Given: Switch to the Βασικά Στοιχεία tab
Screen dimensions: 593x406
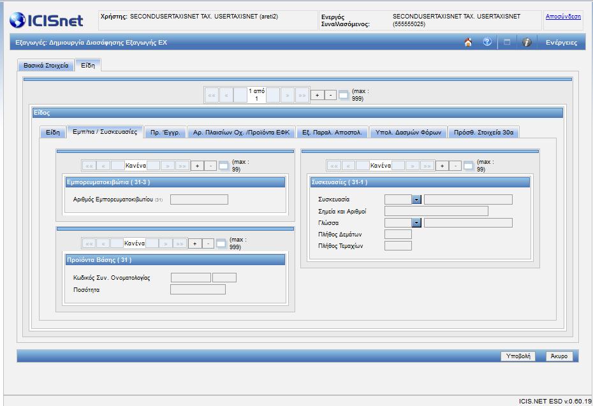Looking at the screenshot, I should click(x=46, y=66).
